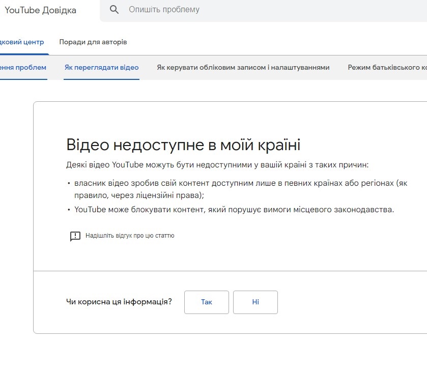The width and height of the screenshot is (427, 370).
Task: Select the partially visible 'проблем' category tab
Action: coord(23,67)
